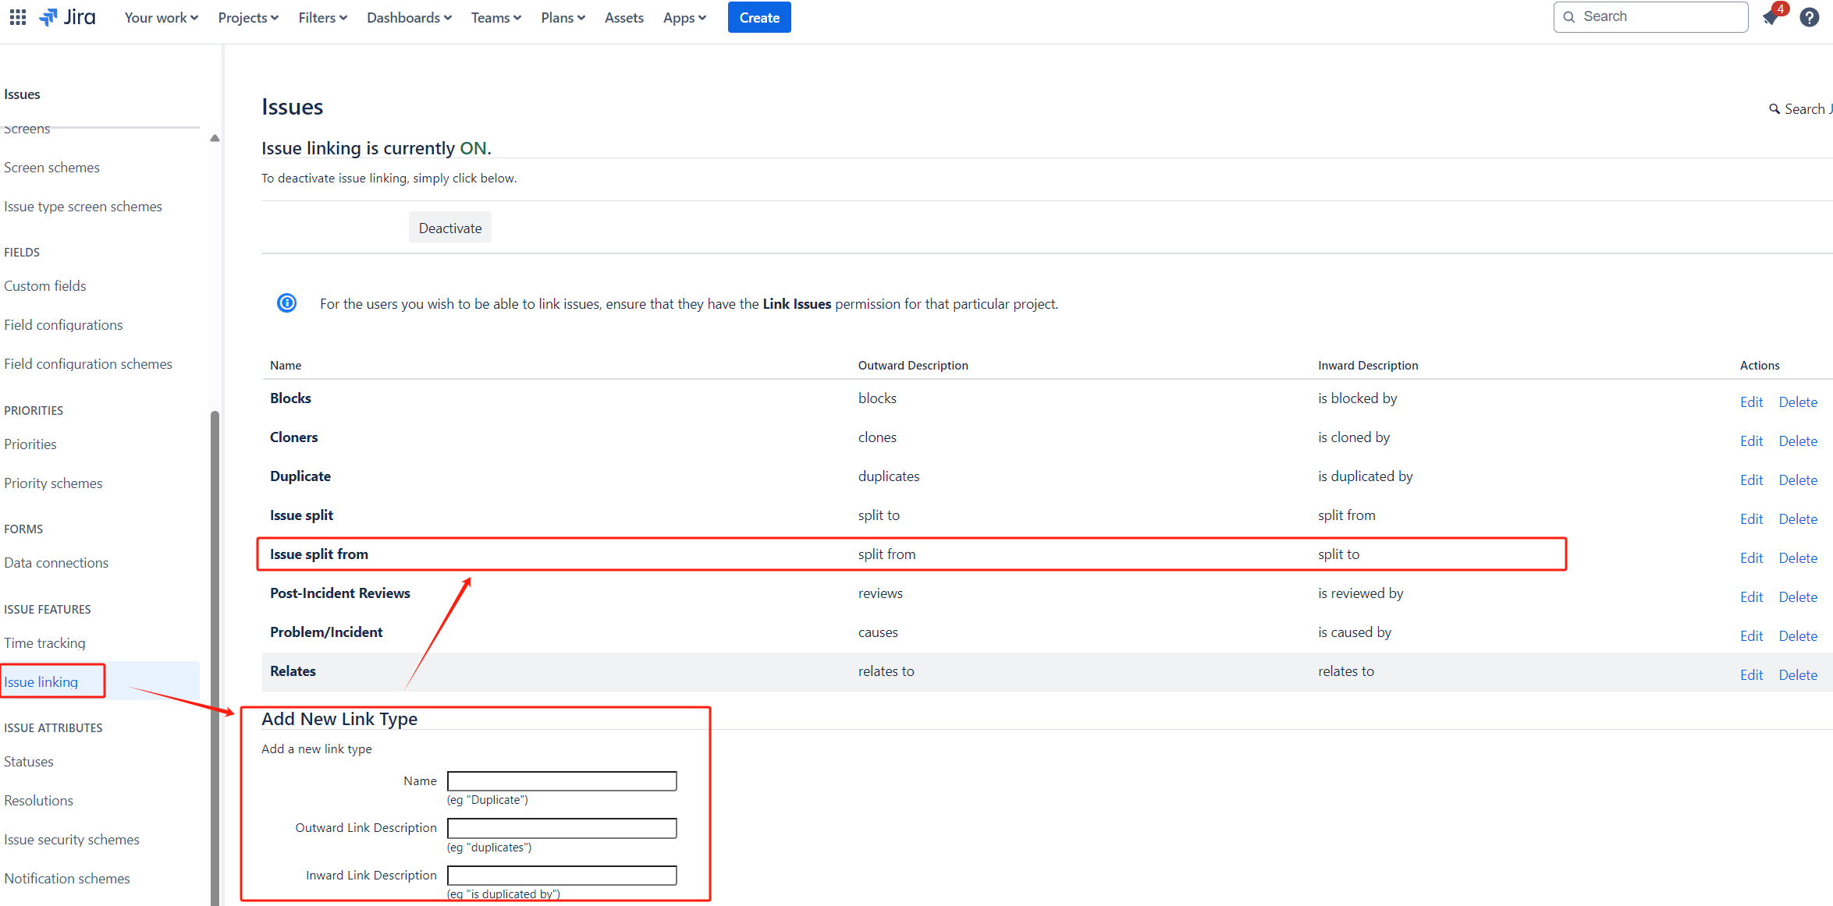This screenshot has height=906, width=1833.
Task: Select Custom fields in the sidebar
Action: tap(45, 286)
